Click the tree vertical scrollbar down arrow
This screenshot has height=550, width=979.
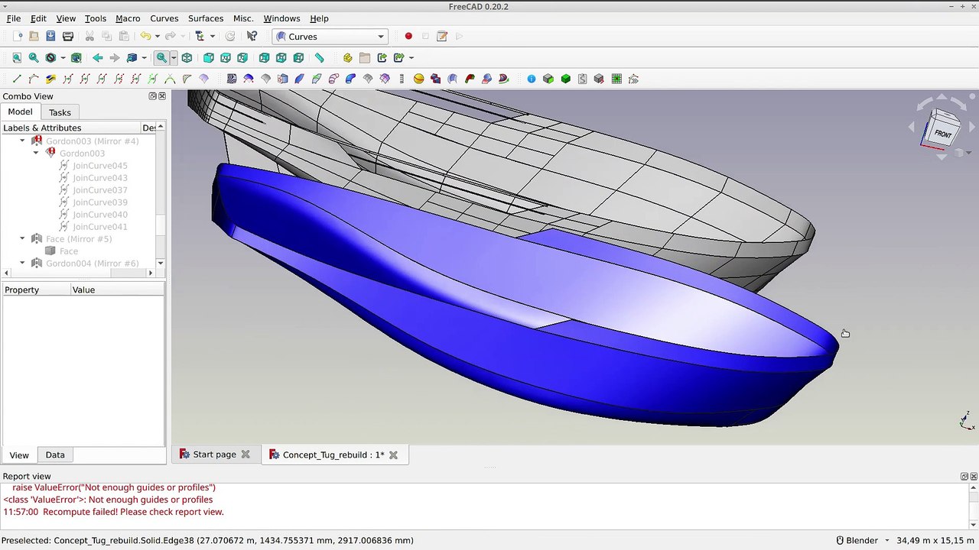(161, 264)
